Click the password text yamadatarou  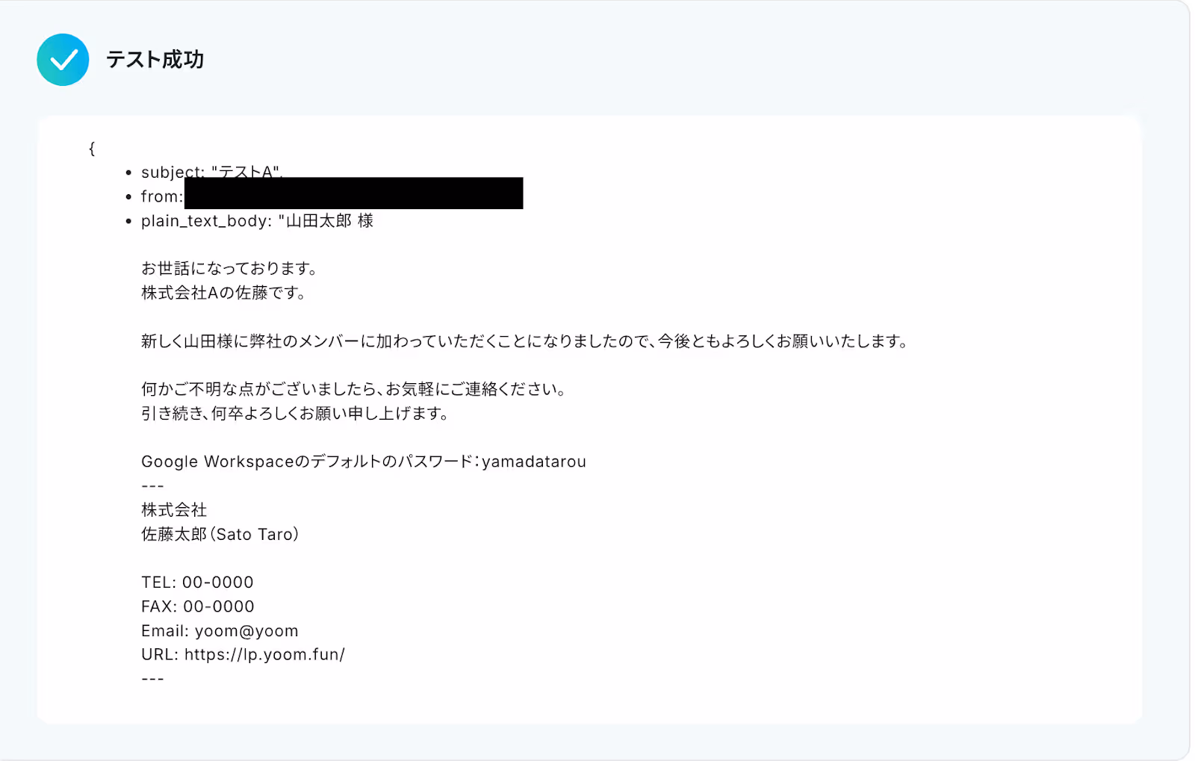pyautogui.click(x=534, y=462)
